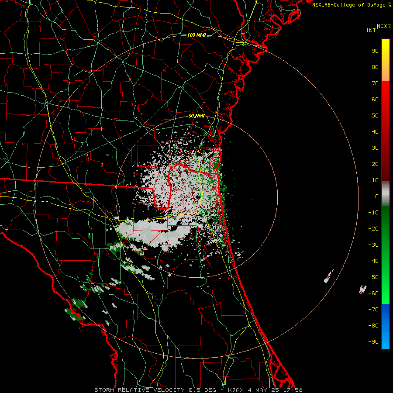Click the -80 value on the velocity scale
This screenshot has width=393, height=393.
tap(373, 326)
